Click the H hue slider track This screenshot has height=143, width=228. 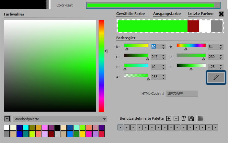191,45
